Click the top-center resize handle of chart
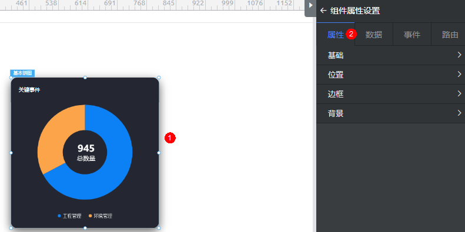This screenshot has width=465, height=232. click(x=85, y=78)
